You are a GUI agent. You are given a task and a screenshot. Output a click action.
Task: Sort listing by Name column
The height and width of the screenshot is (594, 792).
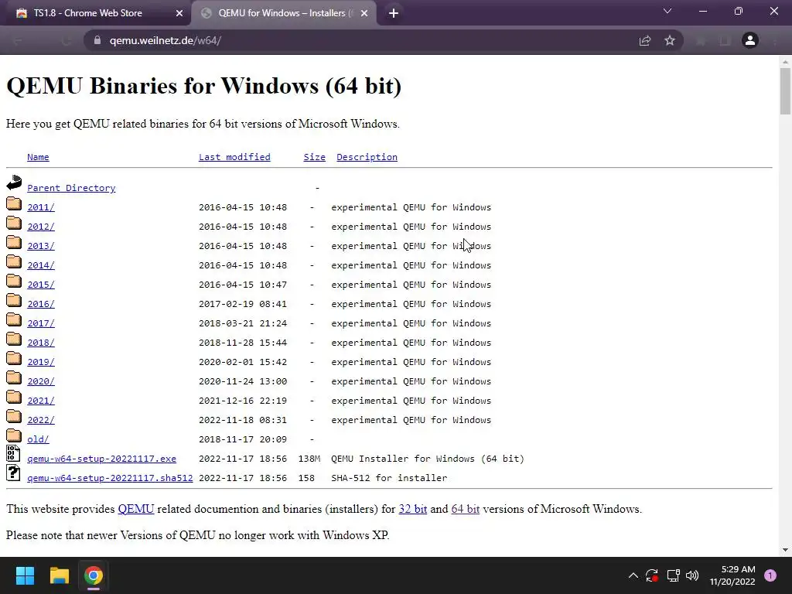(x=38, y=157)
